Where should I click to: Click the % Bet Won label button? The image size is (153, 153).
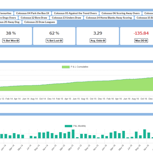(x=11, y=41)
